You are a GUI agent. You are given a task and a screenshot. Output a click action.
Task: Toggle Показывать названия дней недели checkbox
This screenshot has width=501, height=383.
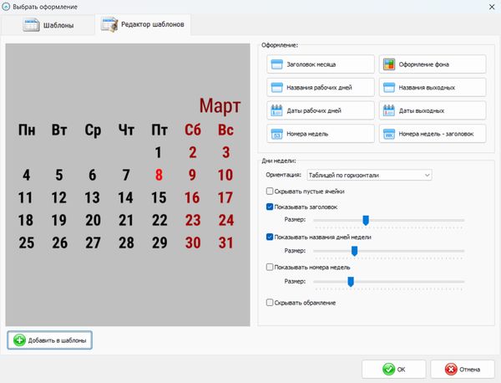pos(270,237)
